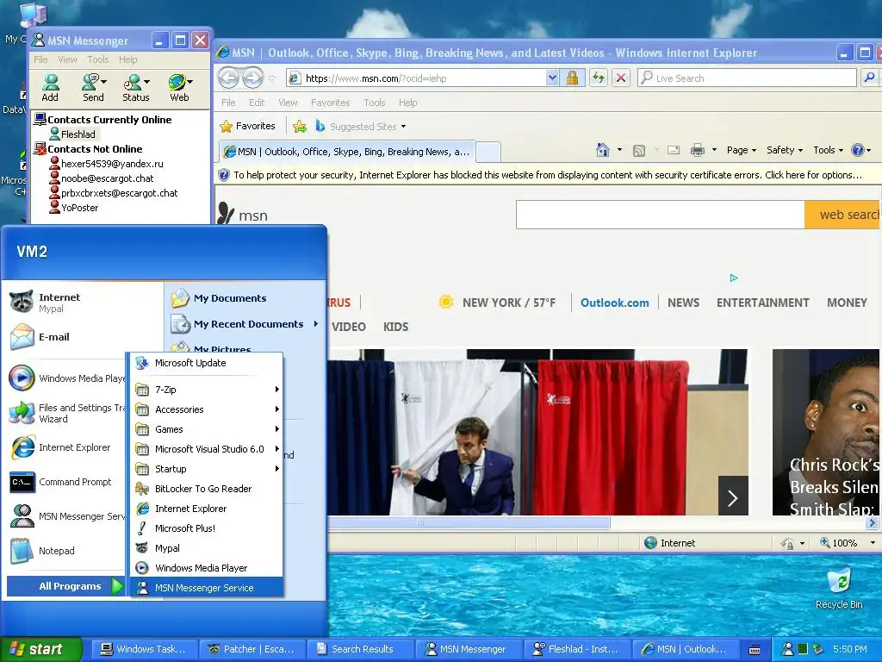Click the Help question mark icon in IE
882x662 pixels.
click(857, 150)
